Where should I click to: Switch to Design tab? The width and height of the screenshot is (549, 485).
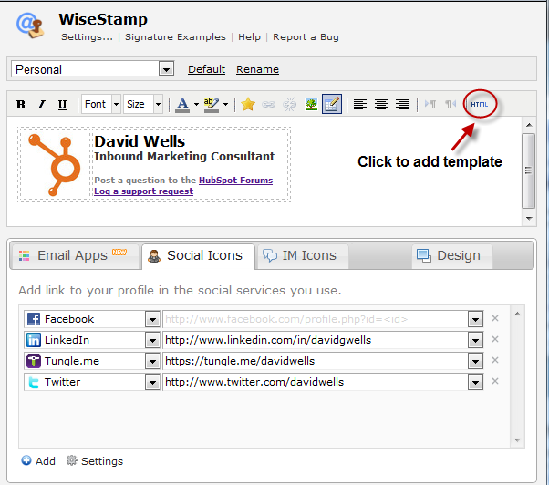coord(452,256)
